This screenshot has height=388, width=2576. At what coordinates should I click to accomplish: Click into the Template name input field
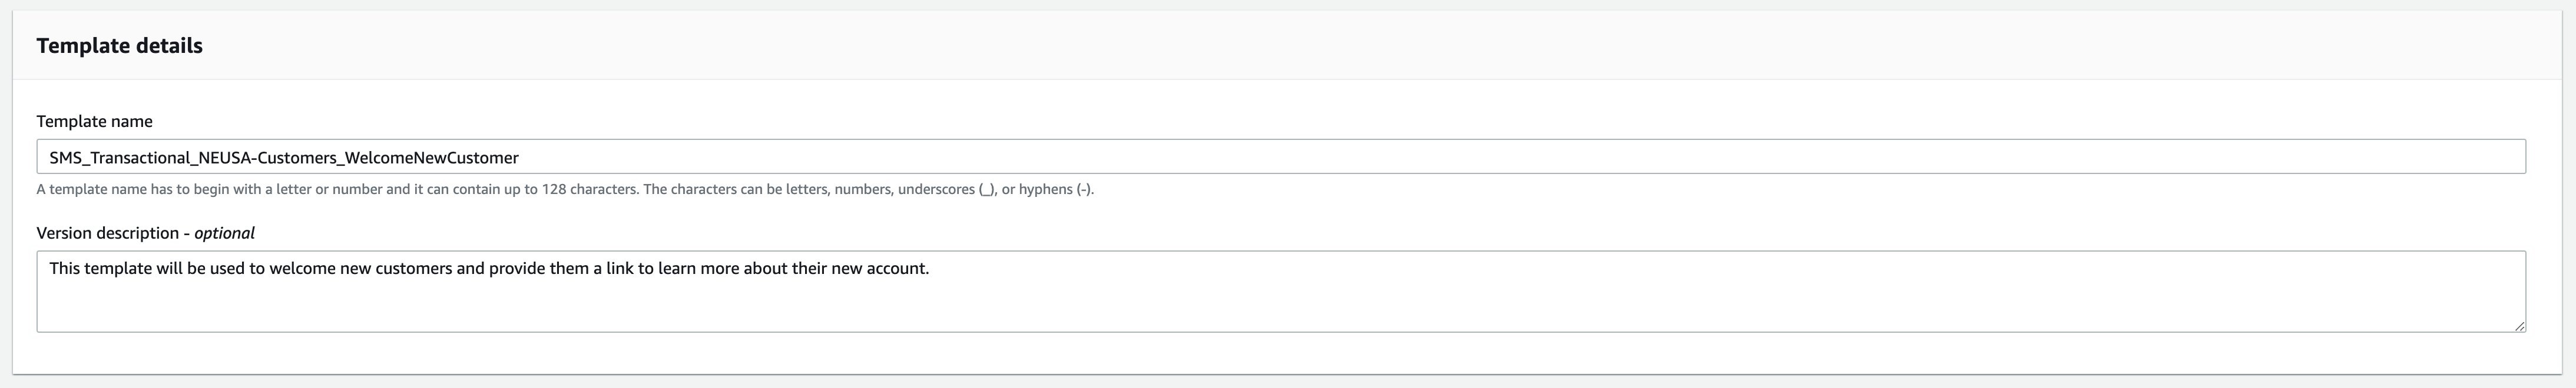point(1281,156)
